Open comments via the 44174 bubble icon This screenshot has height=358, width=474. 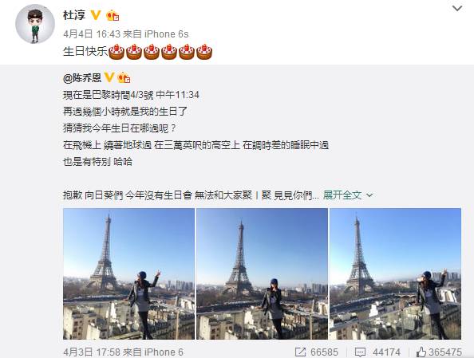click(x=360, y=352)
